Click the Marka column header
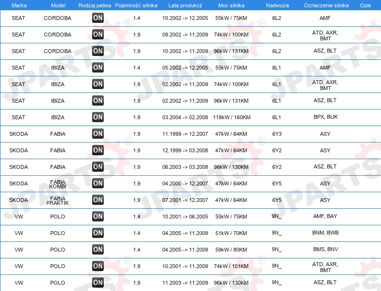 (x=19, y=5)
